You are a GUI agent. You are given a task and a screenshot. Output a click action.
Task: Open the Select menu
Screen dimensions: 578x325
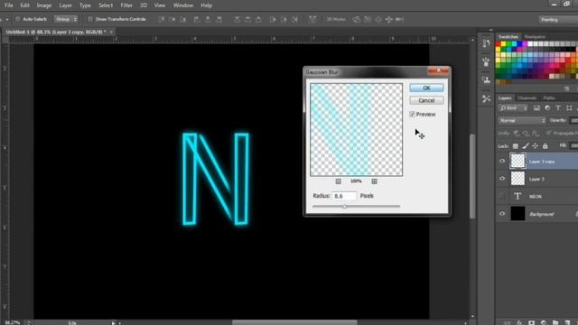[x=106, y=5]
